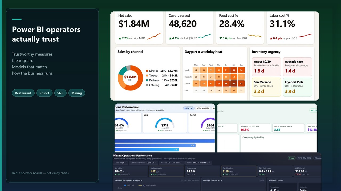Open the Process UG - Mill - Conc. dropdown
This screenshot has height=191, width=341.
pyautogui.click(x=172, y=163)
